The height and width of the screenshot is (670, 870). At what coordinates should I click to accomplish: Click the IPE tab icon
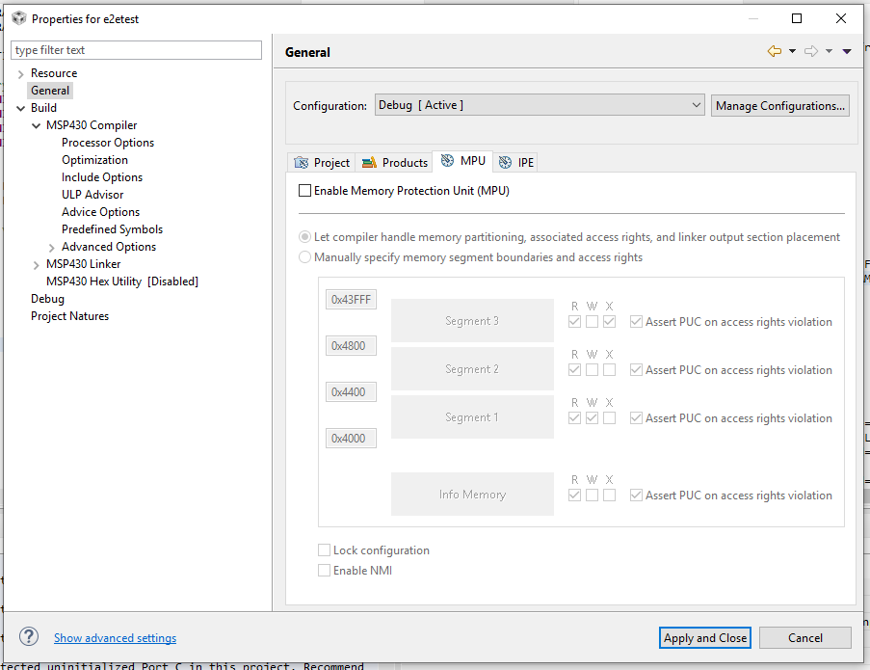(506, 163)
